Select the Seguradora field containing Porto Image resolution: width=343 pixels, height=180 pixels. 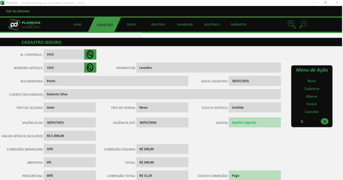click(x=116, y=81)
